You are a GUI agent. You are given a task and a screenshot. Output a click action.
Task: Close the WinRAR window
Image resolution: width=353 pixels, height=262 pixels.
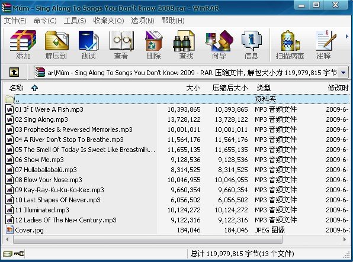coord(335,5)
